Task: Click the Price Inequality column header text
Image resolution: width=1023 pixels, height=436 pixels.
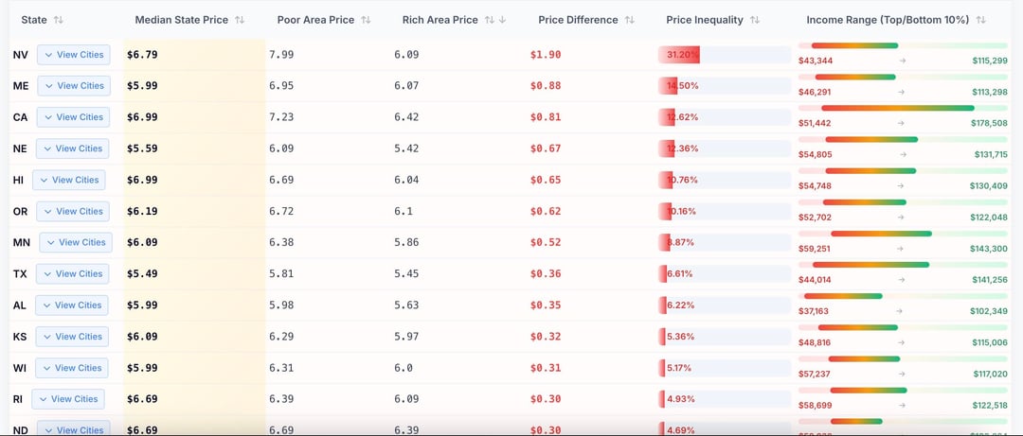Action: pyautogui.click(x=705, y=20)
